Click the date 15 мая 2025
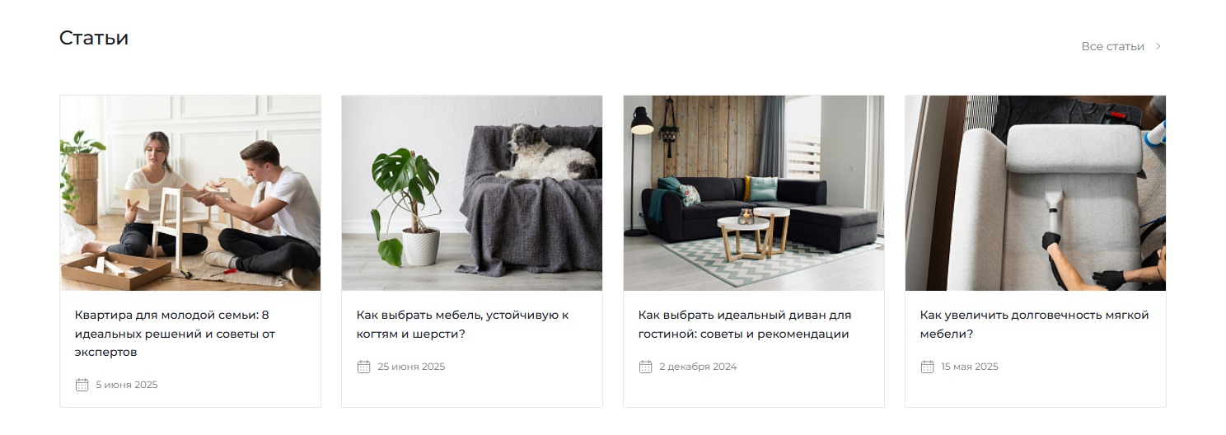1226x435 pixels. pos(969,367)
